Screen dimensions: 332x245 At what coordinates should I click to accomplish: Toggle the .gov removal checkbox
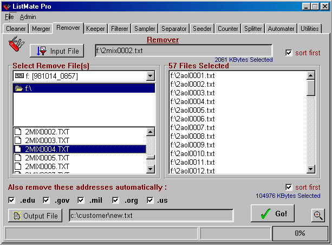46,201
